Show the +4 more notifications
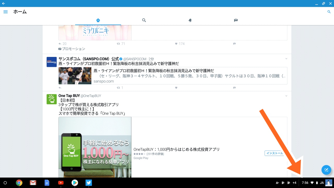Image resolution: width=334 pixels, height=188 pixels. (294, 183)
